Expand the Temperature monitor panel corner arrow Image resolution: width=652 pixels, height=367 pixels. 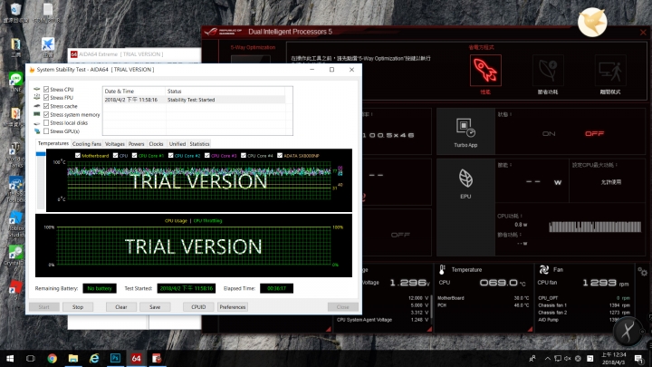point(530,329)
